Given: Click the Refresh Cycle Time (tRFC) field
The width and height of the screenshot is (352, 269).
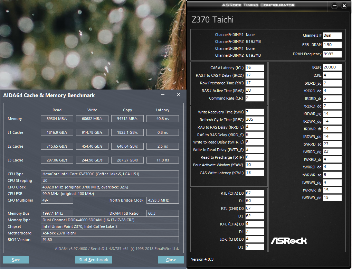Looking at the screenshot, I should point(255,120).
